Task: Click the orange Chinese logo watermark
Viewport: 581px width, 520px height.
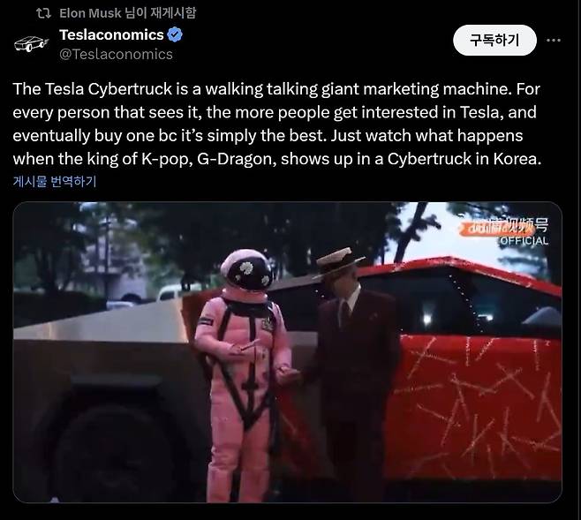Action: point(504,227)
